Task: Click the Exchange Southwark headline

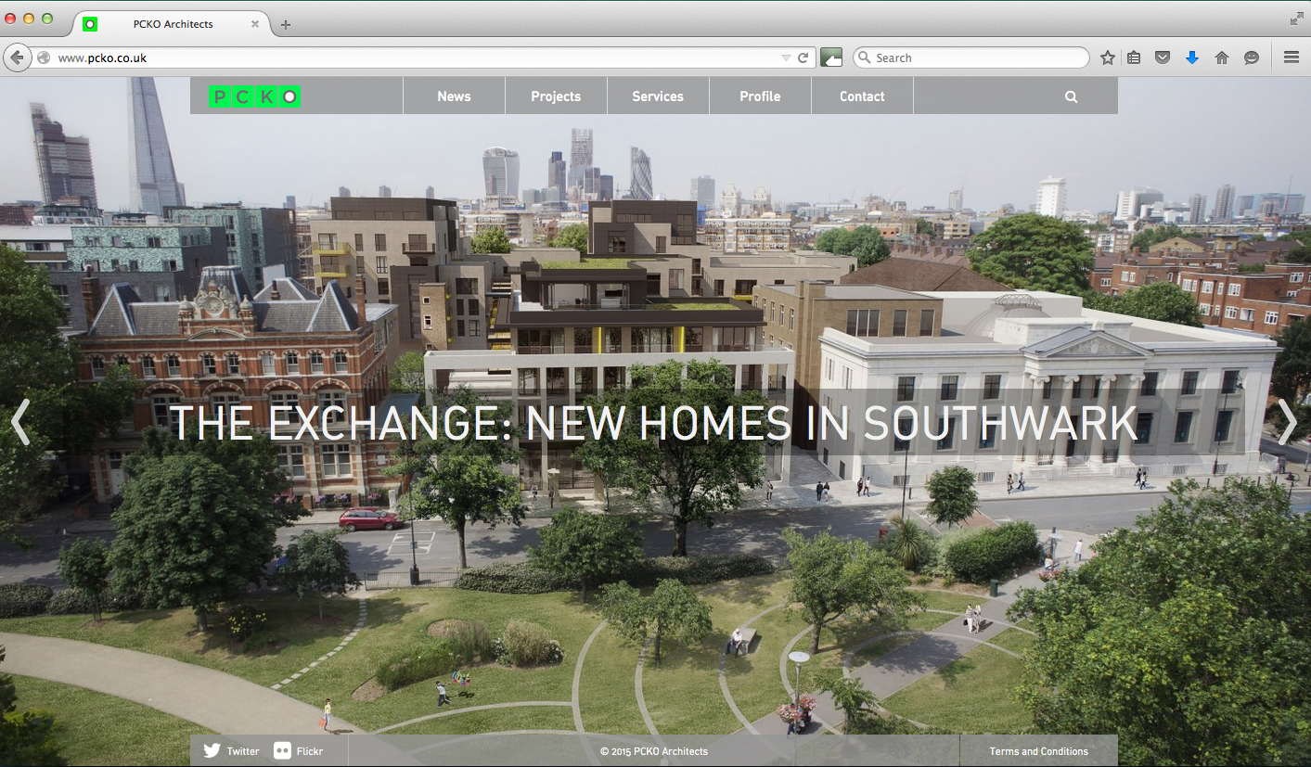Action: point(654,423)
